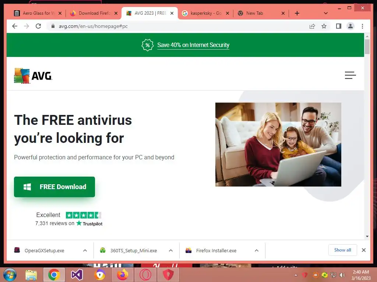Image resolution: width=377 pixels, height=282 pixels.
Task: Close the Aero Glass tab
Action: pyautogui.click(x=60, y=13)
